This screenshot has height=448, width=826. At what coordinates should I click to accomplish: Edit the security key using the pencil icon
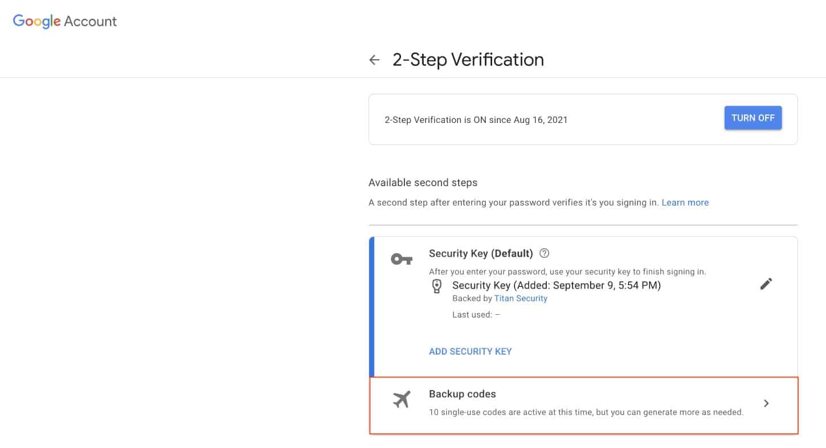click(766, 283)
